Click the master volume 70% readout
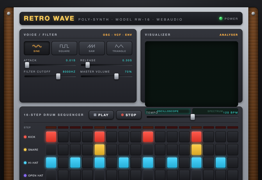This screenshot has width=262, height=180. (128, 72)
